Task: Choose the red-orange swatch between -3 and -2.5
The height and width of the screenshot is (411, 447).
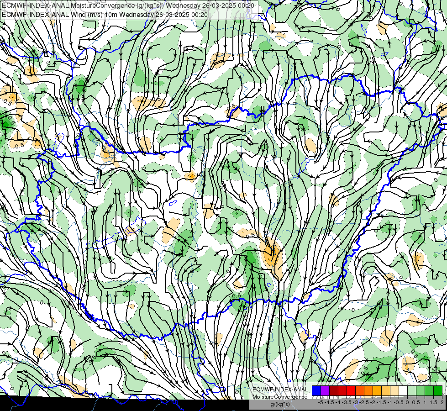Action: click(x=360, y=391)
